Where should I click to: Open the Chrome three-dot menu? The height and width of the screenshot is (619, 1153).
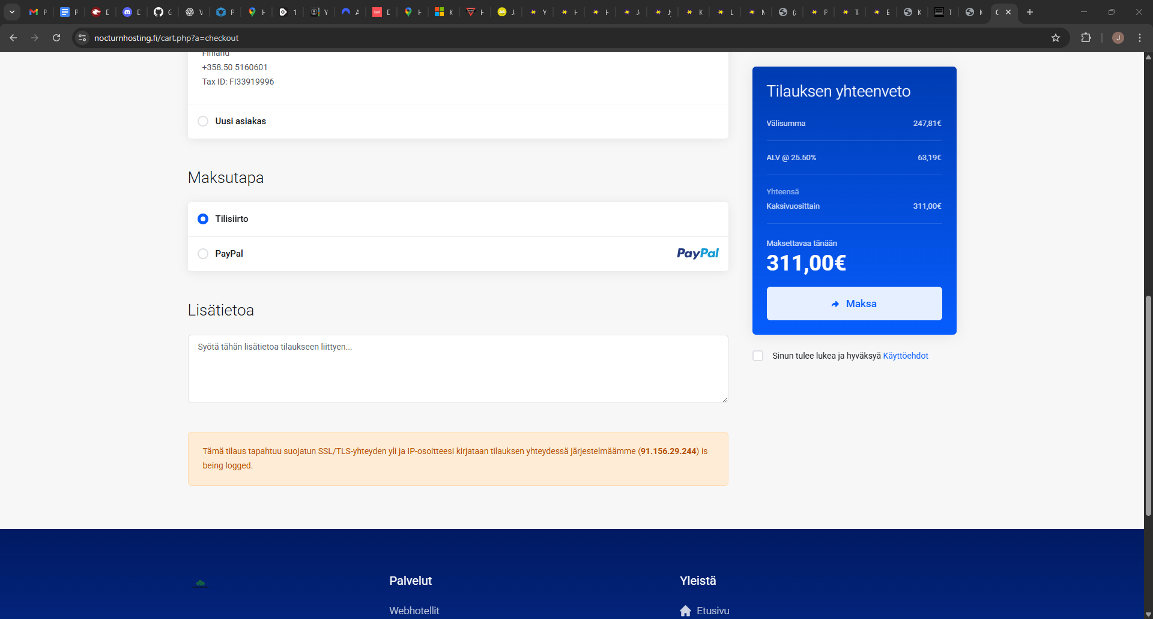1139,38
